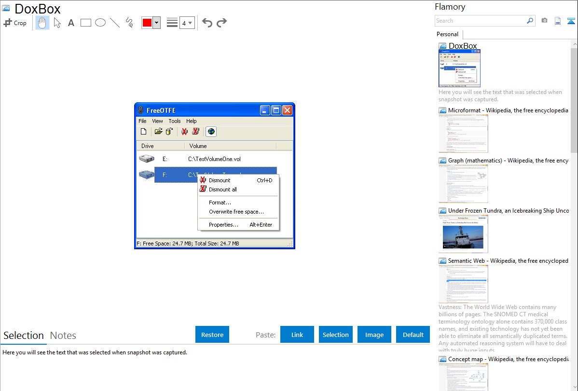Choose Overwrite free space... from context menu

[x=238, y=212]
